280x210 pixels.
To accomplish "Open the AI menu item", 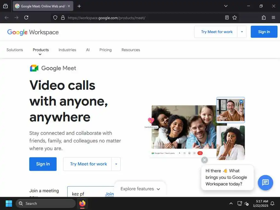I will tap(88, 50).
